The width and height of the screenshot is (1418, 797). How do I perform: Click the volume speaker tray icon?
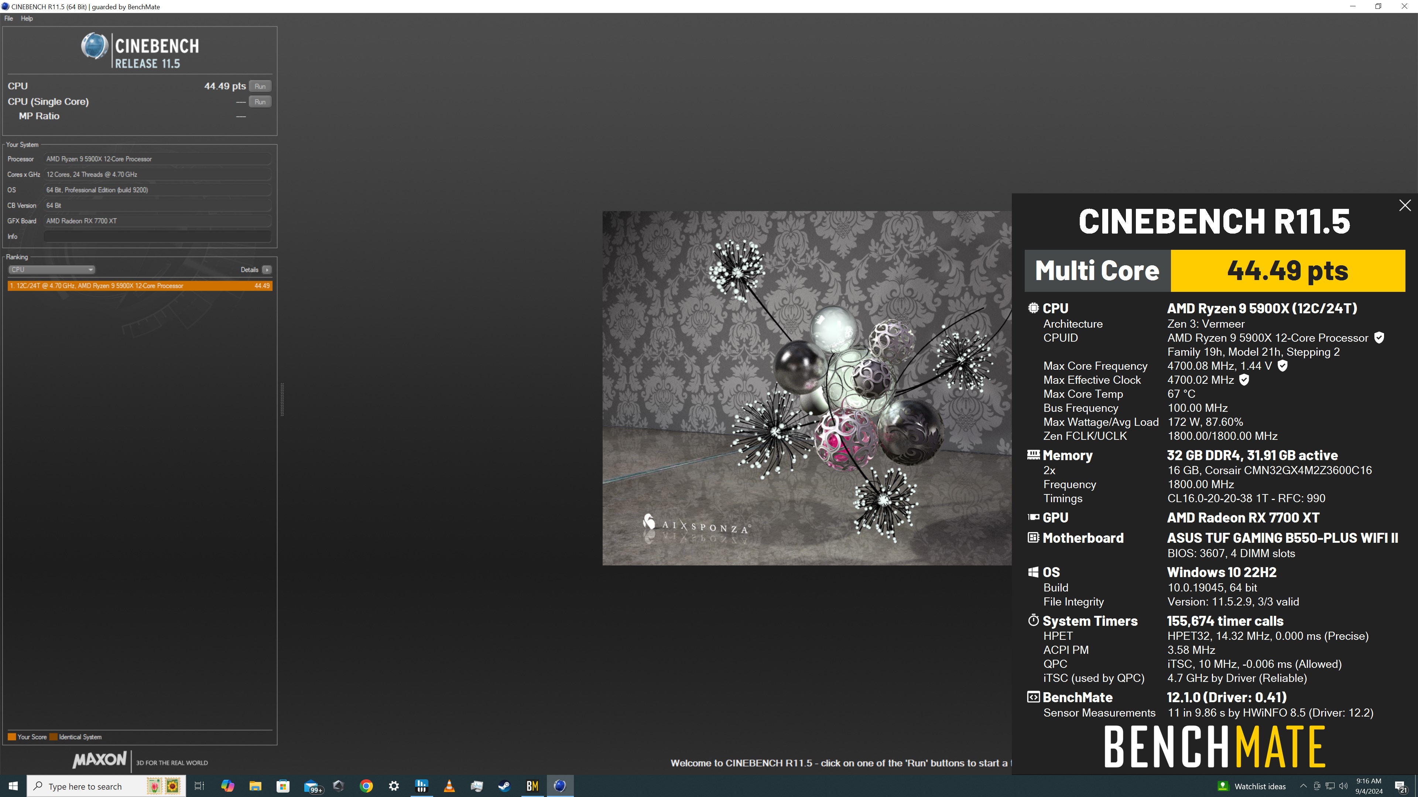click(x=1344, y=786)
